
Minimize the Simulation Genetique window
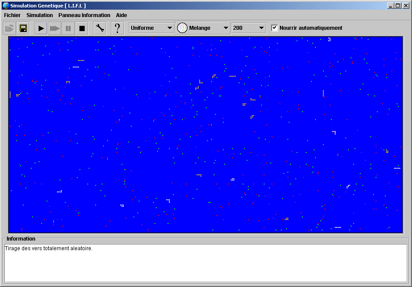(391, 5)
